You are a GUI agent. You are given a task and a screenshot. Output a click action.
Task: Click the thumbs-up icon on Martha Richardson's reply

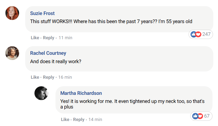(195, 116)
